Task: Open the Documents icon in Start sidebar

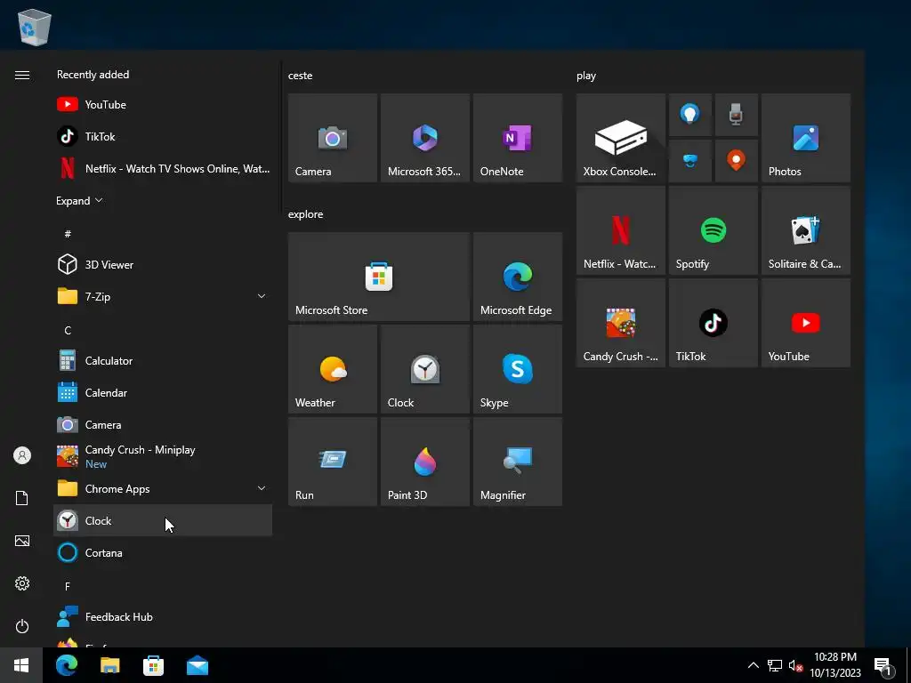Action: coord(22,498)
